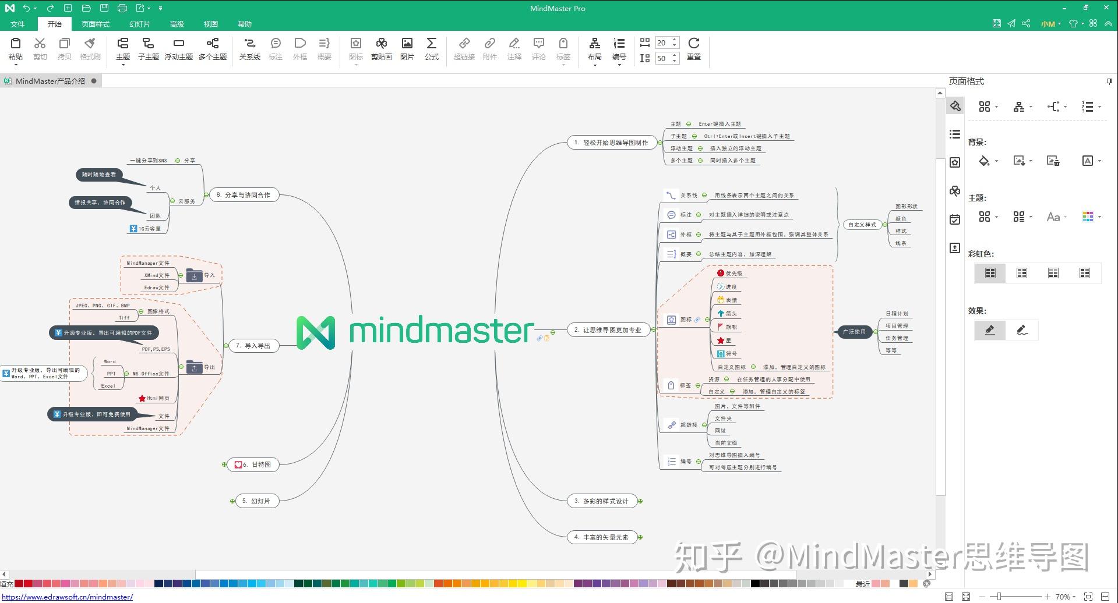Select the first rainbow color option
Image resolution: width=1118 pixels, height=603 pixels.
pos(990,273)
